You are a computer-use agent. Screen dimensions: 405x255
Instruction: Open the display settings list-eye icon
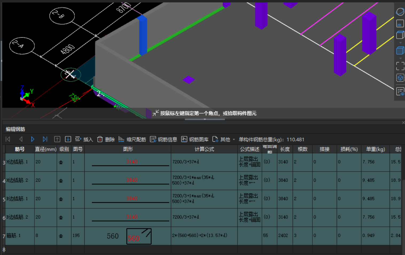pyautogui.click(x=400, y=91)
